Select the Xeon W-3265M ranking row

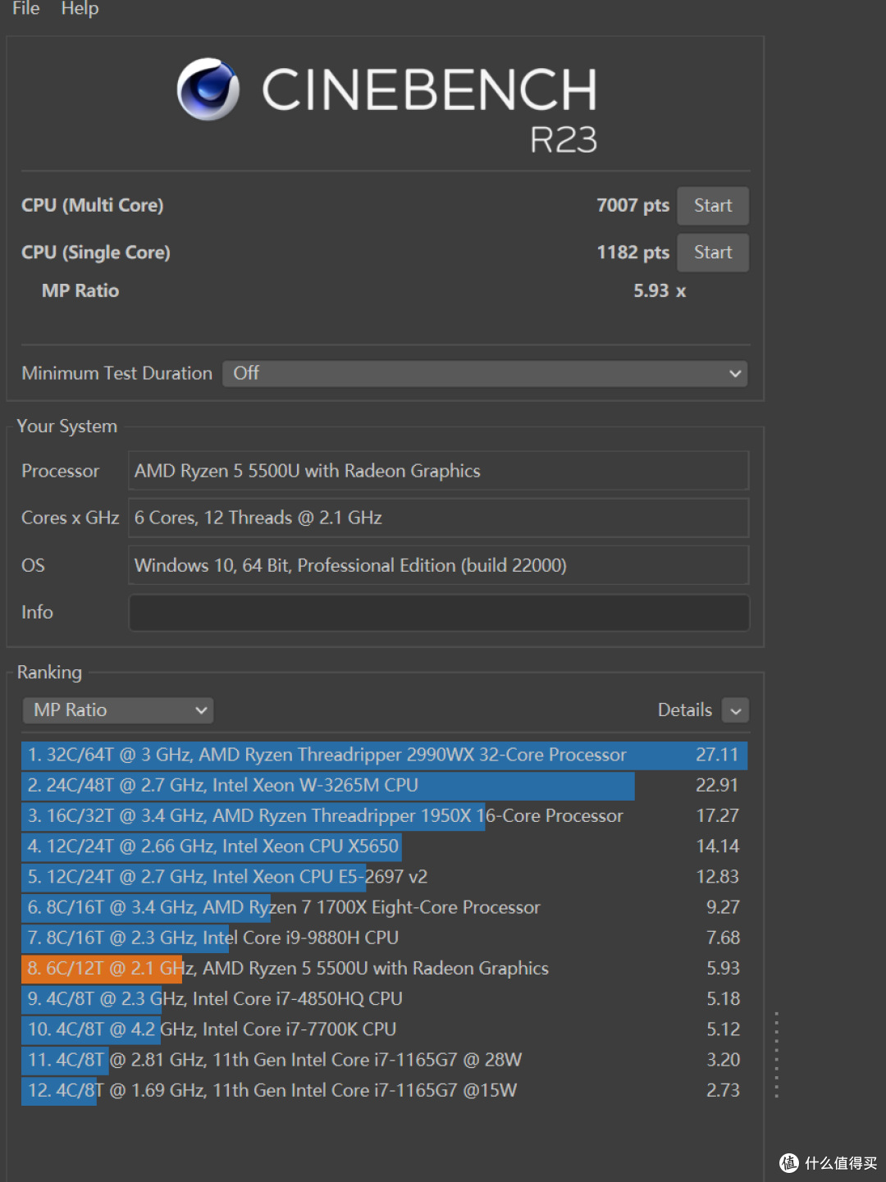point(384,785)
